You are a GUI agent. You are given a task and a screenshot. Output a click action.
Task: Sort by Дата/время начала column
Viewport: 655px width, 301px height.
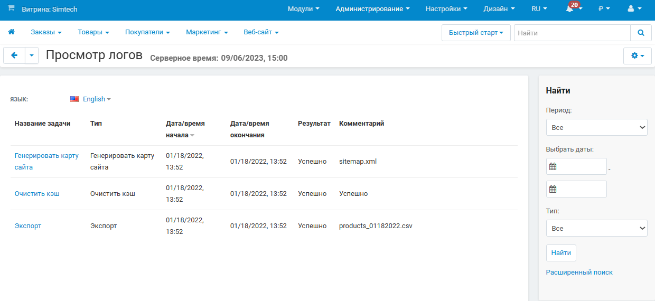[185, 129]
